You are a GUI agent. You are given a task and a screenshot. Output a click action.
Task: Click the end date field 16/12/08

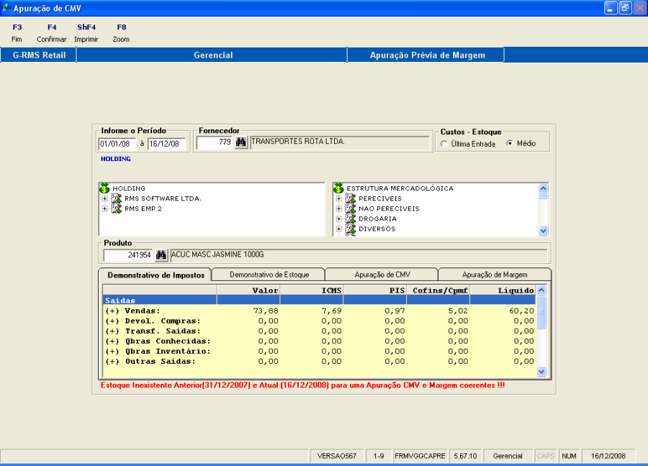pyautogui.click(x=167, y=144)
